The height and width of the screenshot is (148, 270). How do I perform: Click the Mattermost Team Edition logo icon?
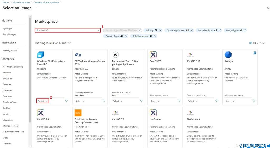click(115, 55)
